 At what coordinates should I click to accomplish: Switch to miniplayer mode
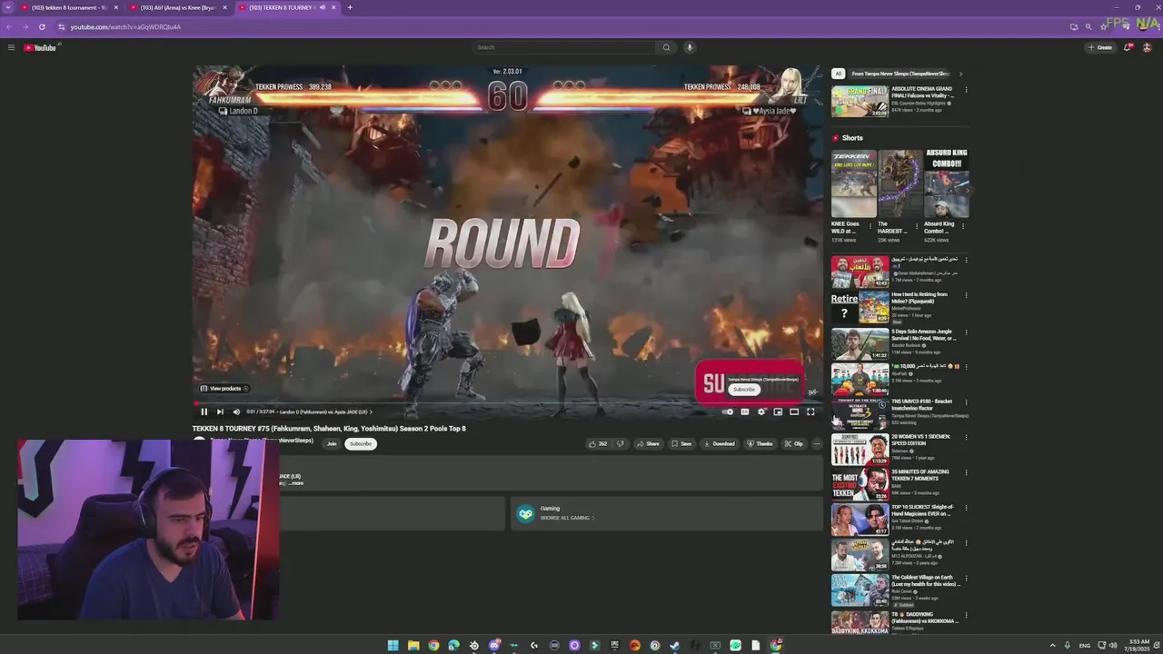coord(778,411)
